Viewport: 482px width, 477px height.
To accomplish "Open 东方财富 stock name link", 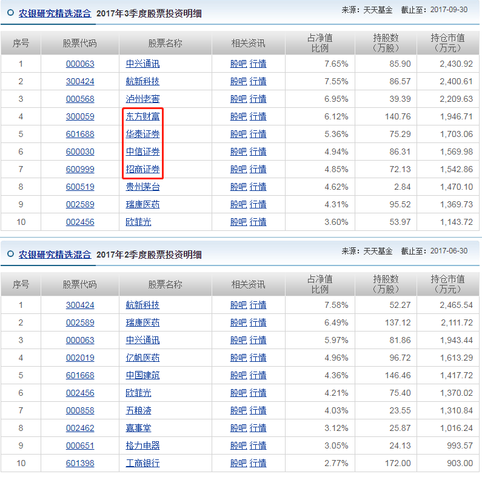I will (142, 116).
